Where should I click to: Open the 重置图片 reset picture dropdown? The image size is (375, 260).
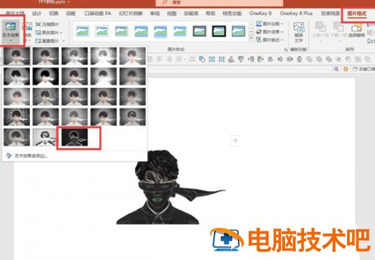pos(50,41)
